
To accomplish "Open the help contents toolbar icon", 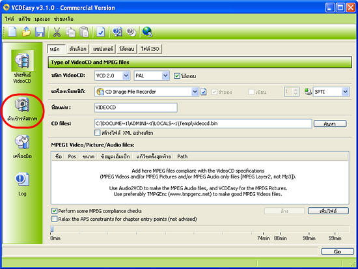I will [x=117, y=32].
